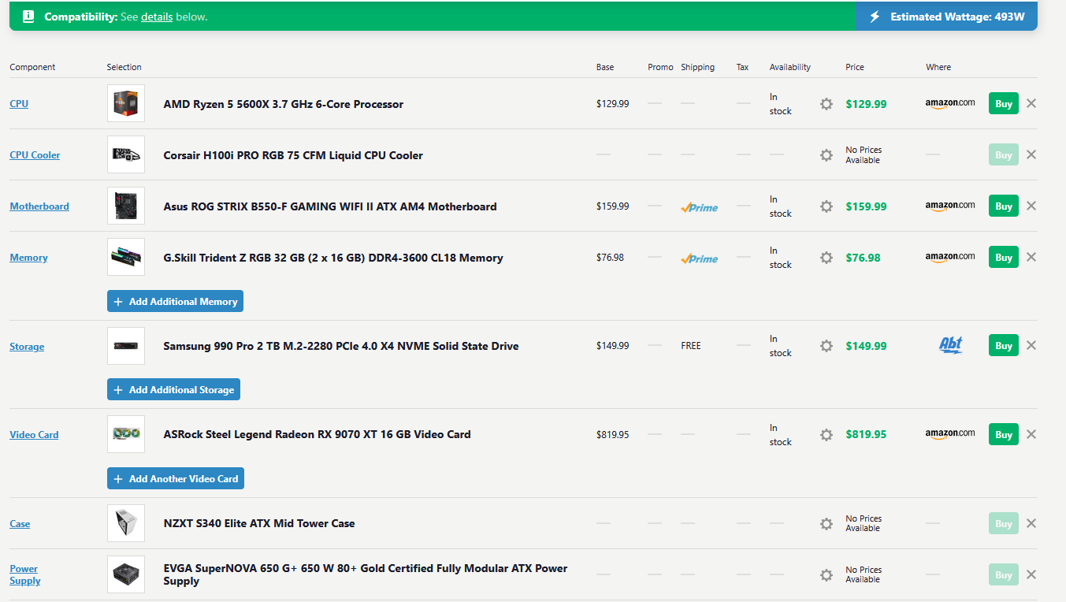Open the NZXT S340 case thumbnail
The width and height of the screenshot is (1066, 602).
pyautogui.click(x=126, y=523)
